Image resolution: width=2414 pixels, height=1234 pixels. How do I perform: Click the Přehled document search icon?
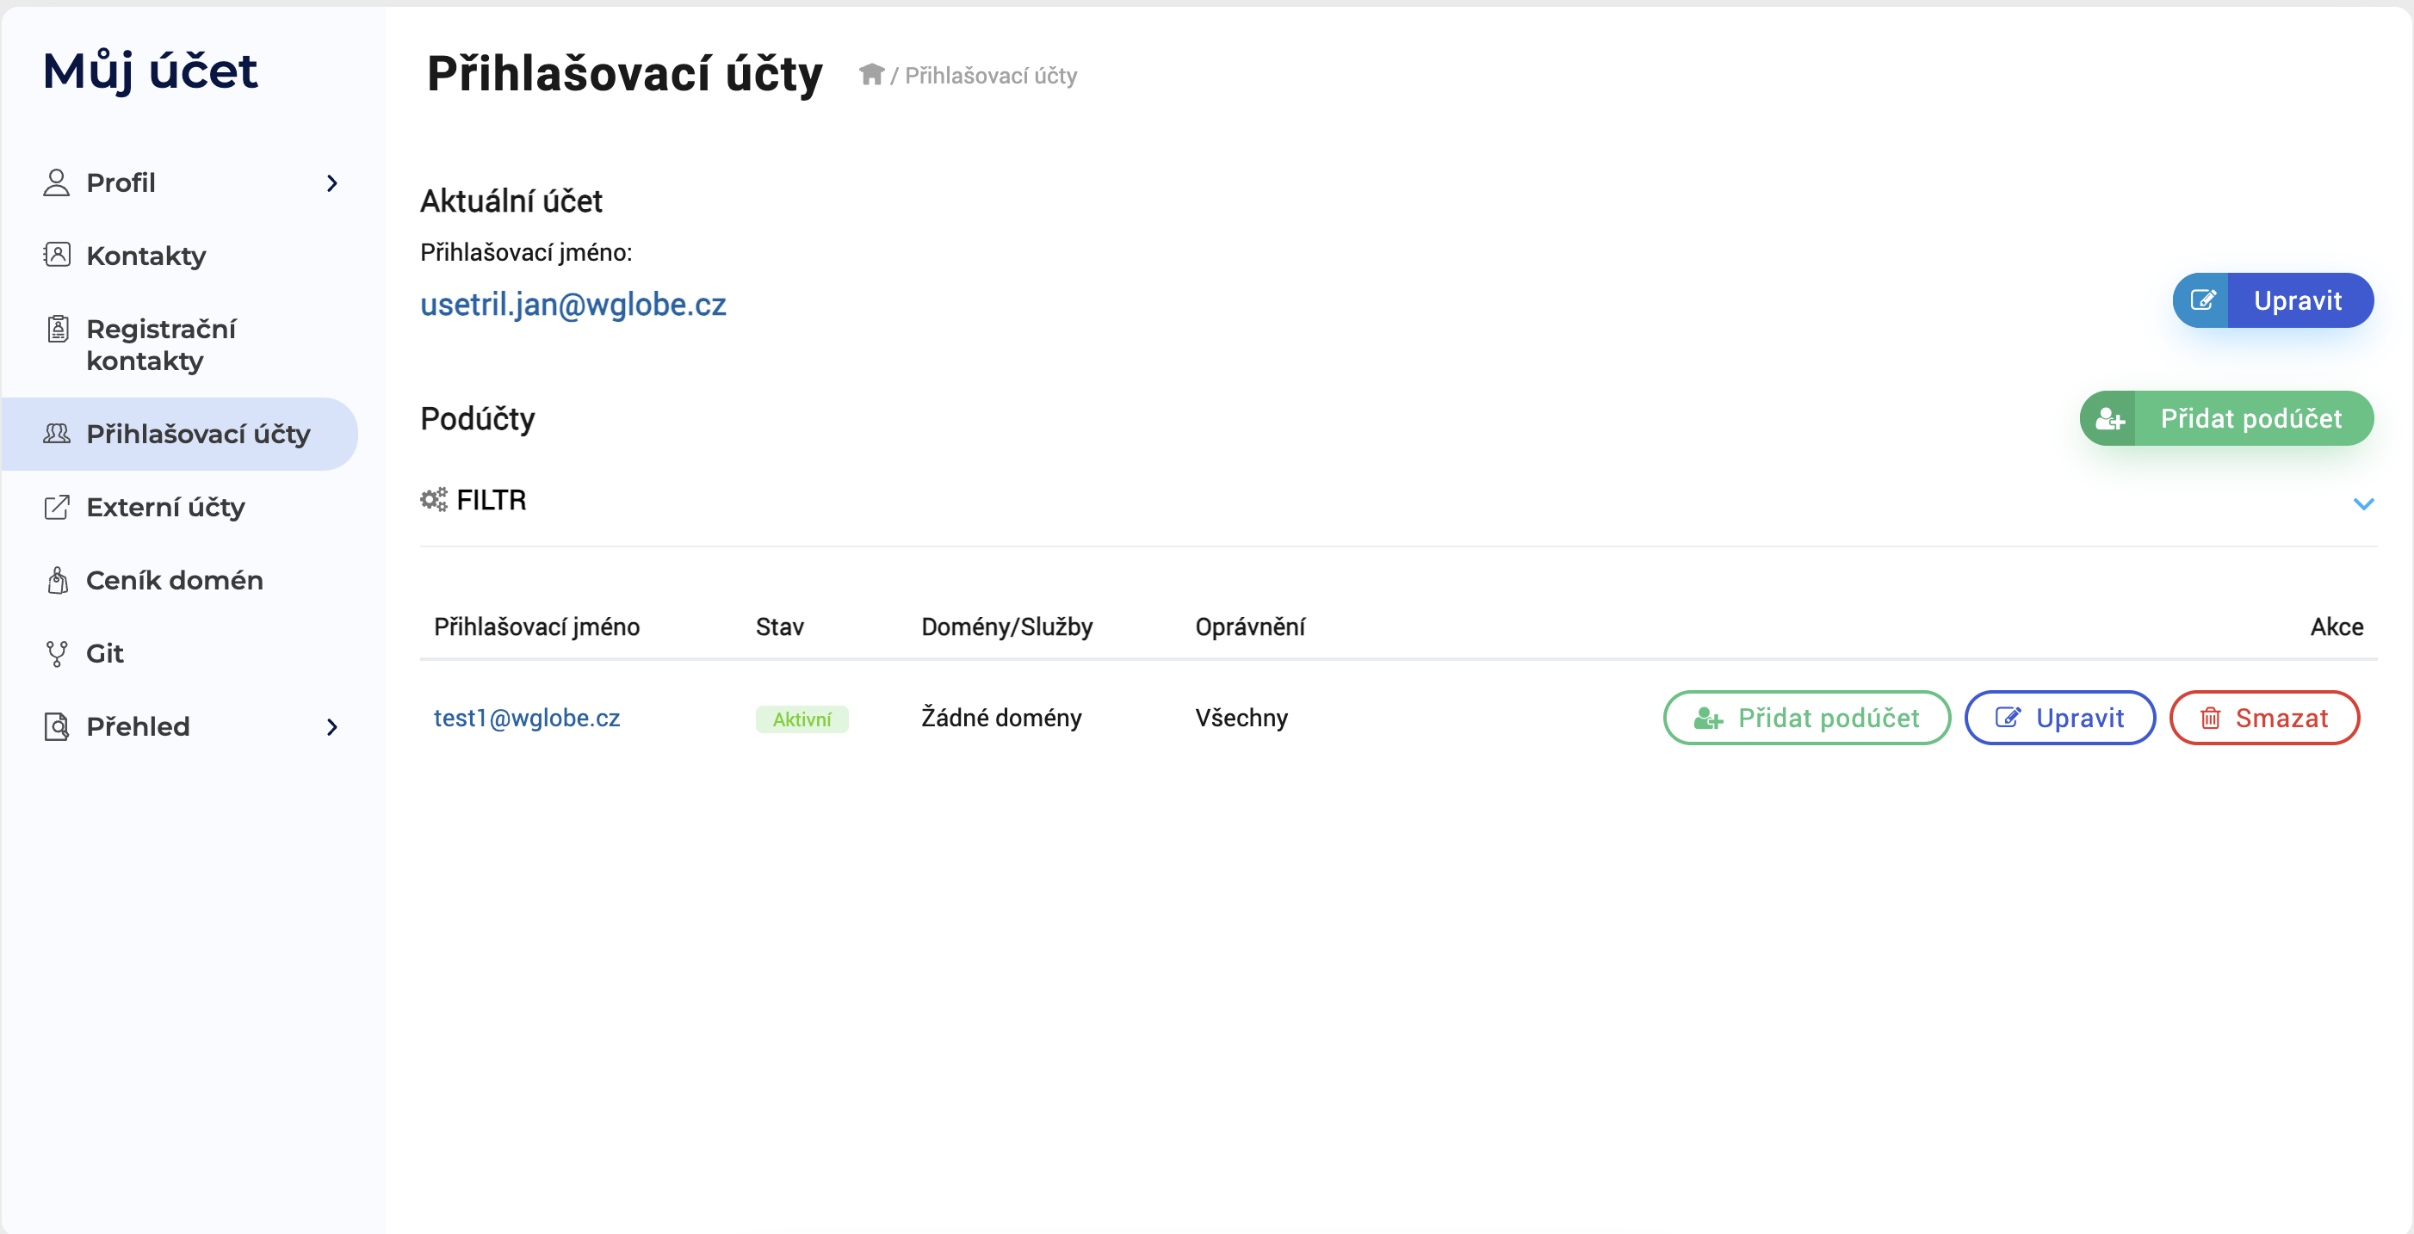click(x=57, y=726)
